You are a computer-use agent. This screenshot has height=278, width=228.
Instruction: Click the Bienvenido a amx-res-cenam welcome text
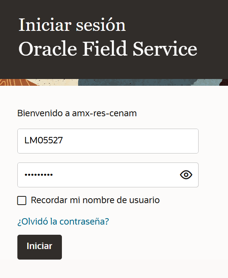[x=77, y=113]
